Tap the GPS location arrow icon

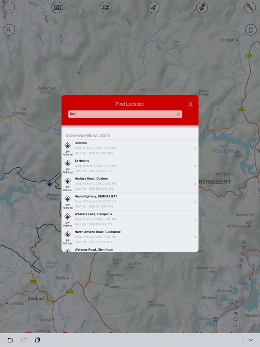pyautogui.click(x=153, y=8)
